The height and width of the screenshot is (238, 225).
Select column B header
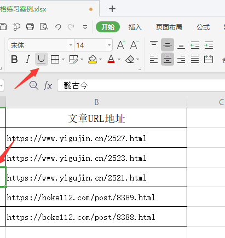[96, 102]
